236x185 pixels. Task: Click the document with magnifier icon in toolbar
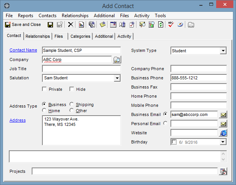coord(151,25)
